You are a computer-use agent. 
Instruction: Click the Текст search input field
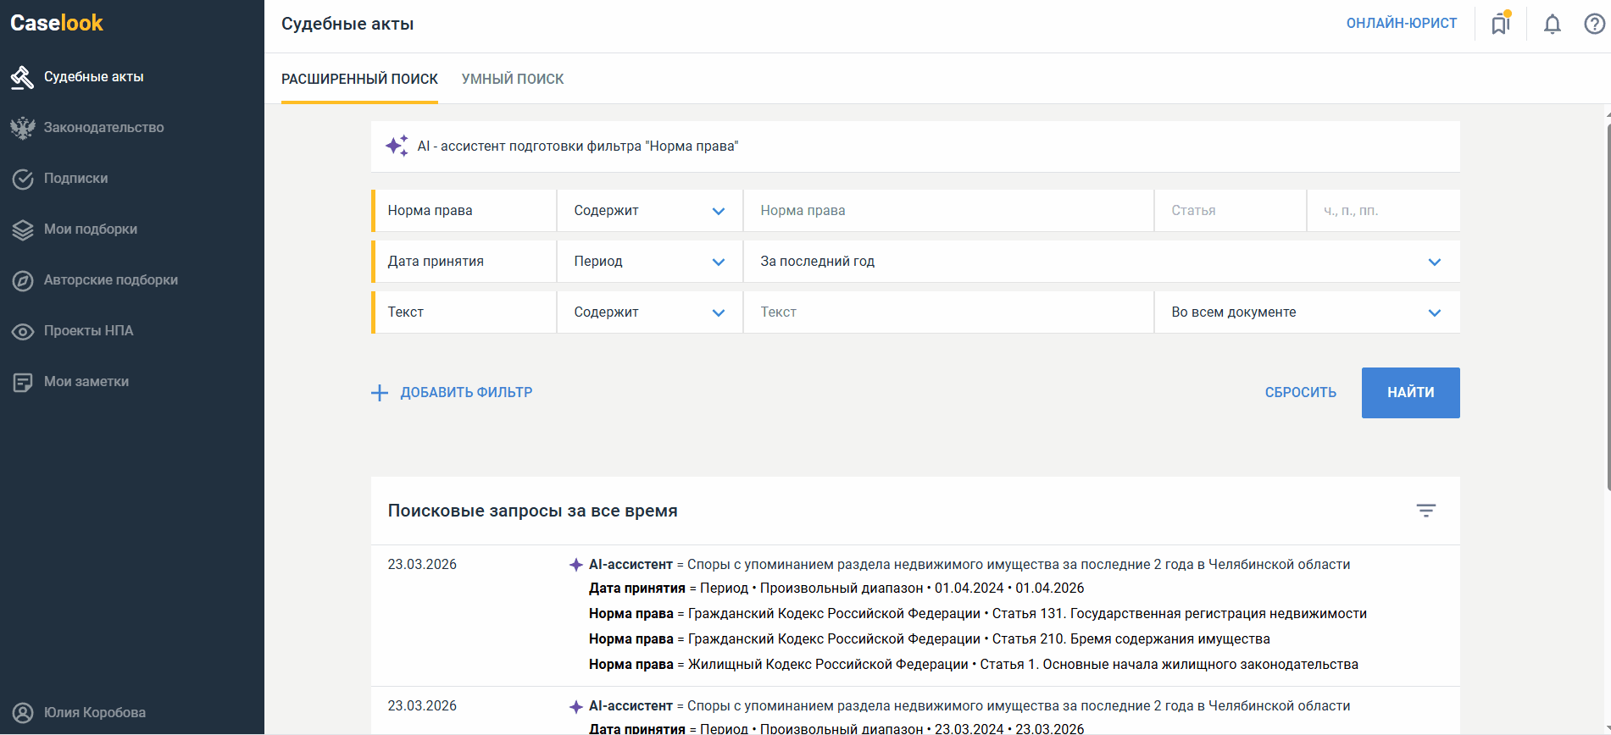pos(947,312)
